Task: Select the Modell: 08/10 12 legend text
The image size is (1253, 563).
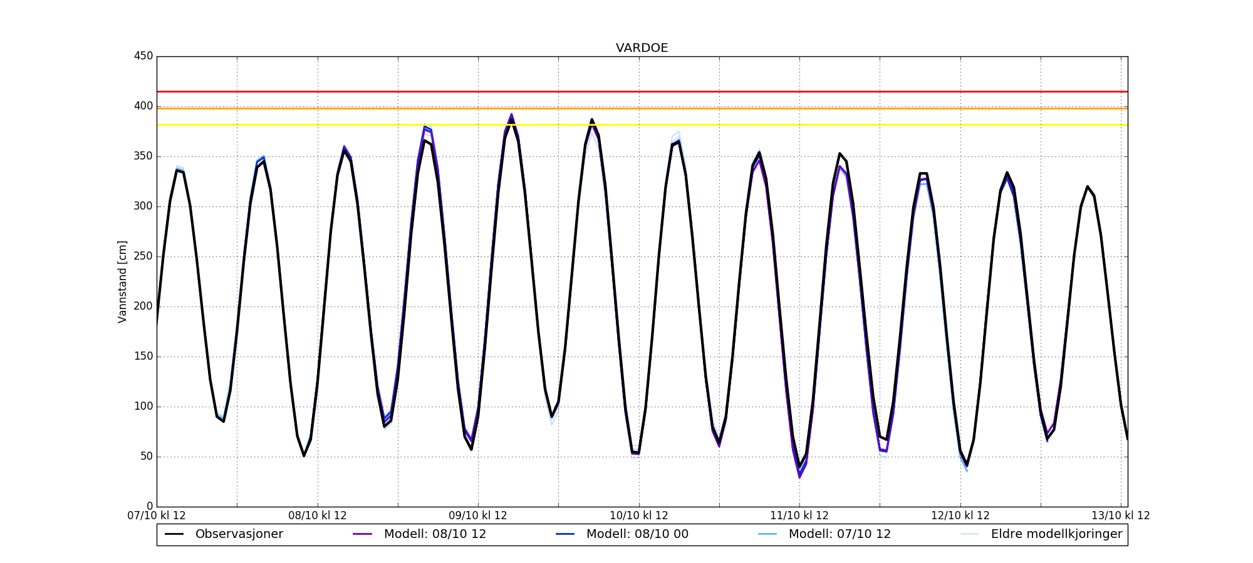Action: point(435,534)
